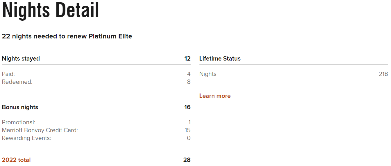This screenshot has width=391, height=166.
Task: Click the Marriott Bonvoy Credit Card label
Action: 40,130
